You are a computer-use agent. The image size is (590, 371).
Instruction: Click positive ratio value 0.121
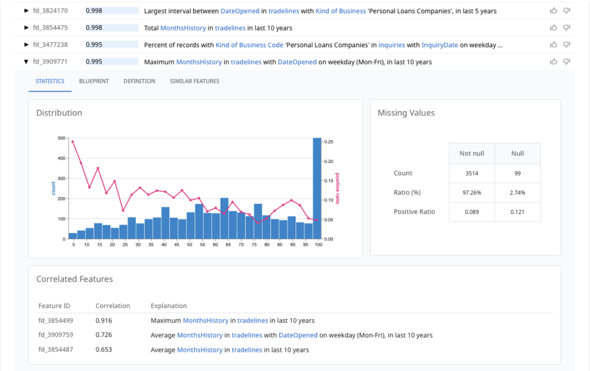517,212
